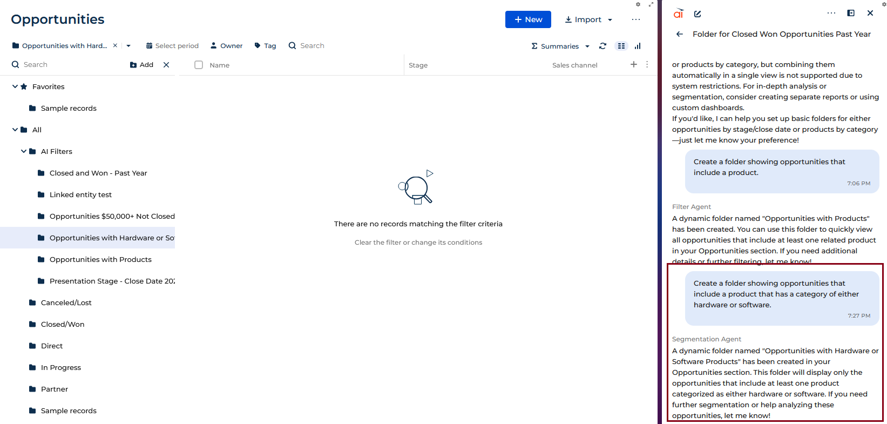Open column settings vertical dots
887x424 pixels.
(x=647, y=64)
